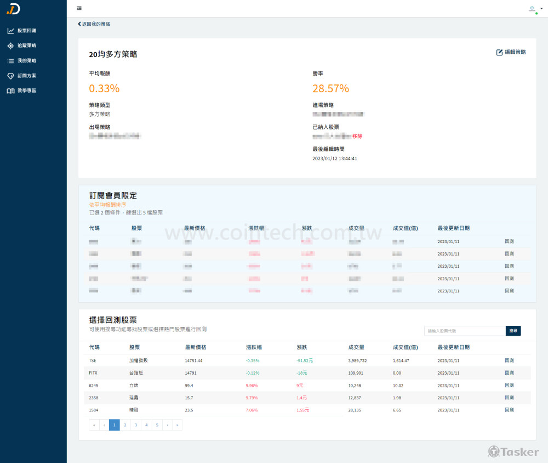Open 股票回測 chart icon in sidebar

tap(11, 31)
